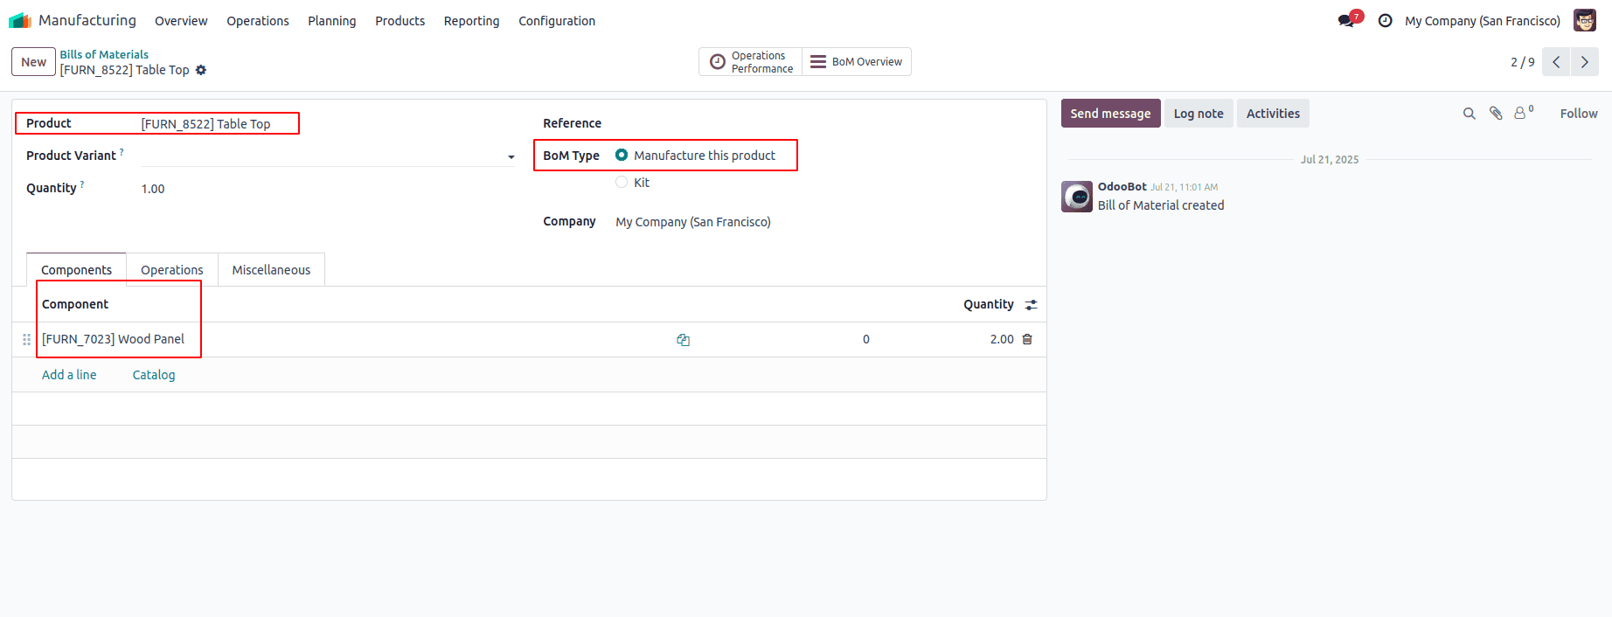Open company switcher My Company (San Francisco)
This screenshot has height=617, width=1612.
1482,21
